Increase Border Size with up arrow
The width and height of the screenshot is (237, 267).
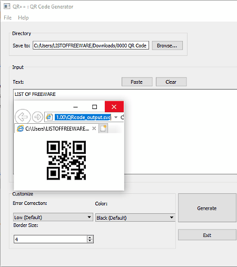click(x=90, y=238)
